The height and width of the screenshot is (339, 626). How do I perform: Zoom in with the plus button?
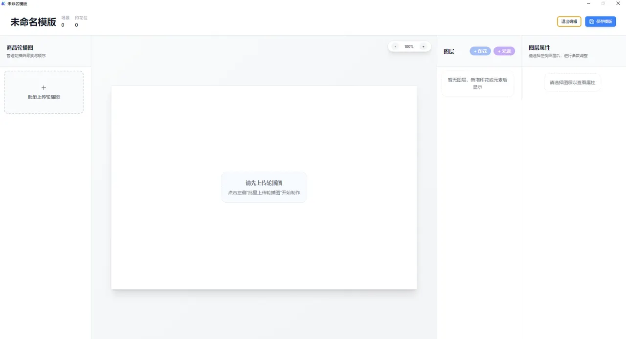423,46
